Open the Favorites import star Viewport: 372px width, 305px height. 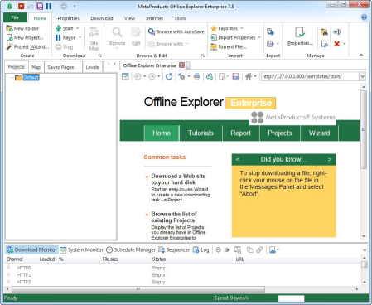click(214, 28)
